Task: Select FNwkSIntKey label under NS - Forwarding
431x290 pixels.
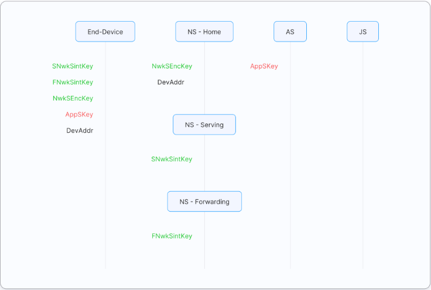Action: [x=172, y=236]
